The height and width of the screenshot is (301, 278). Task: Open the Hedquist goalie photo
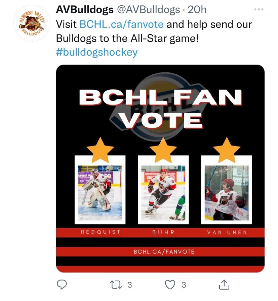pos(100,193)
